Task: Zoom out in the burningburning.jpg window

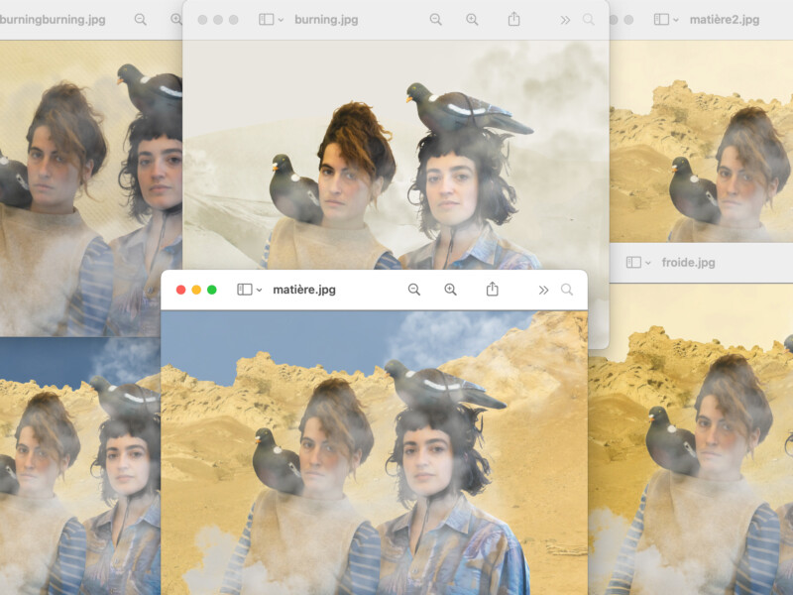Action: (141, 20)
